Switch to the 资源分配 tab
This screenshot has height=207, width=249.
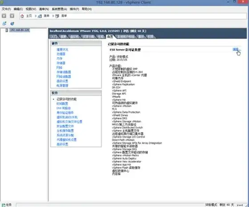89,37
